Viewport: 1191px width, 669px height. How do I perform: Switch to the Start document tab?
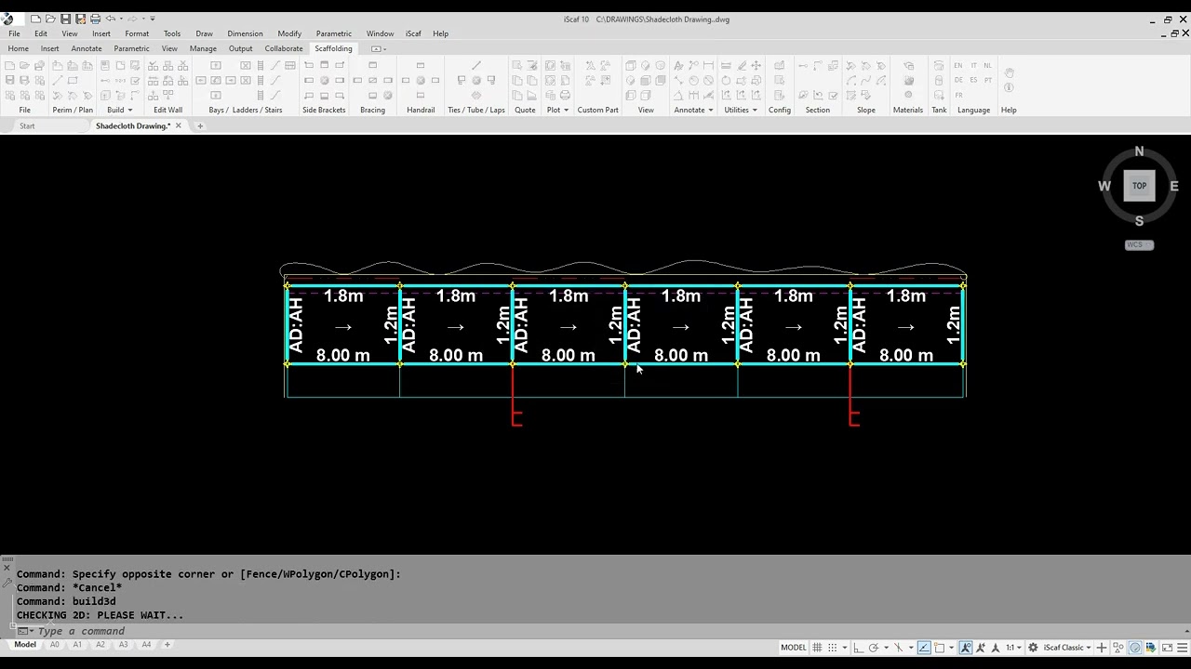(27, 125)
